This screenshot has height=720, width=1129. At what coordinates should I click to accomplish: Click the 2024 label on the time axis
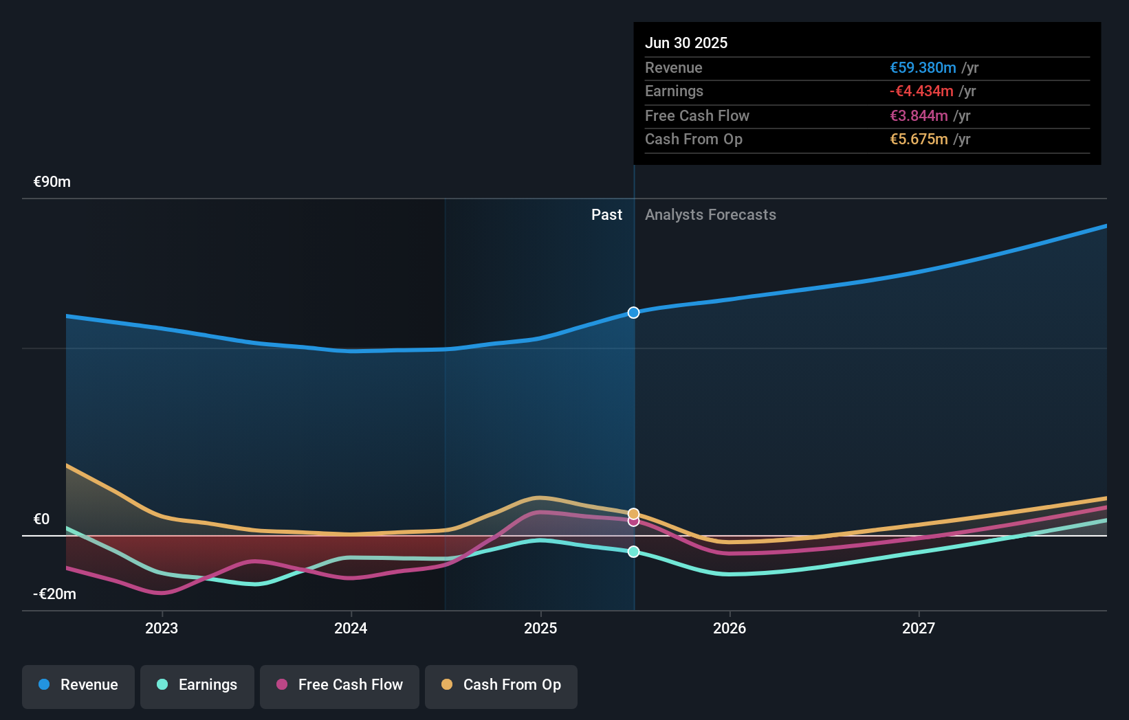[351, 627]
